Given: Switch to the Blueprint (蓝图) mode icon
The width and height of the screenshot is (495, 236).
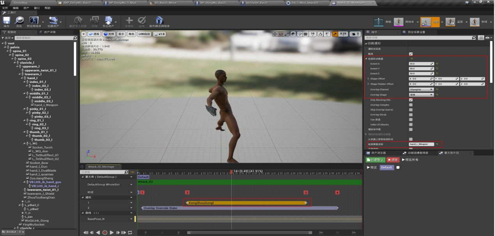Looking at the screenshot, I should coord(450,22).
